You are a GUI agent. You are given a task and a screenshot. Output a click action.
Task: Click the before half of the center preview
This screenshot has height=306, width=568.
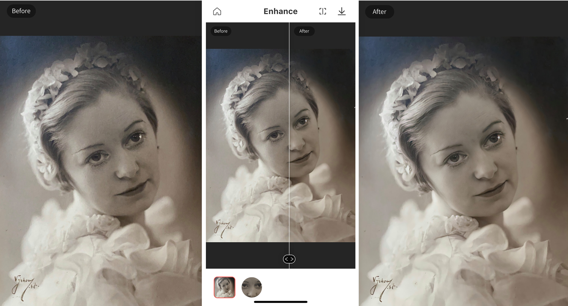pyautogui.click(x=246, y=151)
